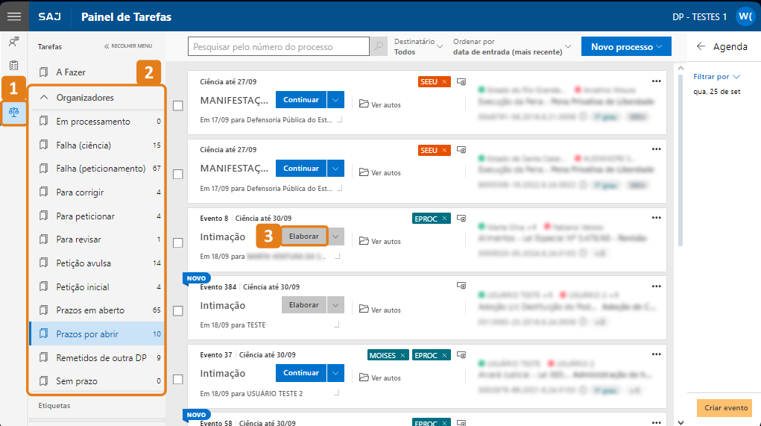Select Prazos em aberto organizer

pyautogui.click(x=97, y=310)
